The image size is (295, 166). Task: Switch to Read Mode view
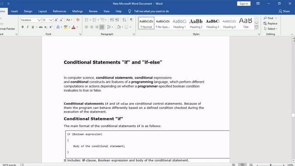click(x=234, y=165)
